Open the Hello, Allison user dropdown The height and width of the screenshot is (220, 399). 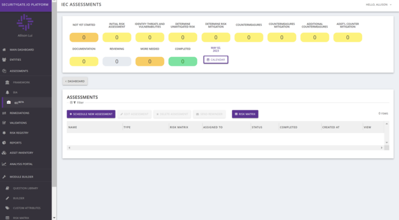379,5
